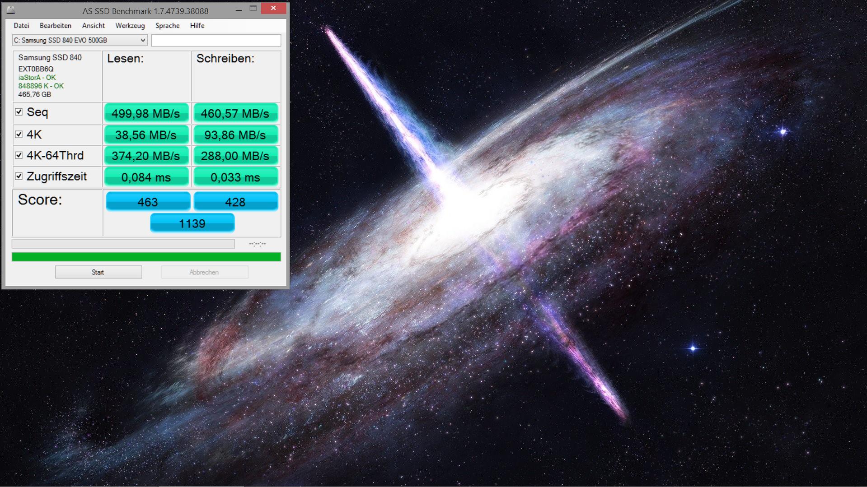Image resolution: width=867 pixels, height=487 pixels.
Task: Click the 848896 K - OK alignment status
Action: (41, 86)
